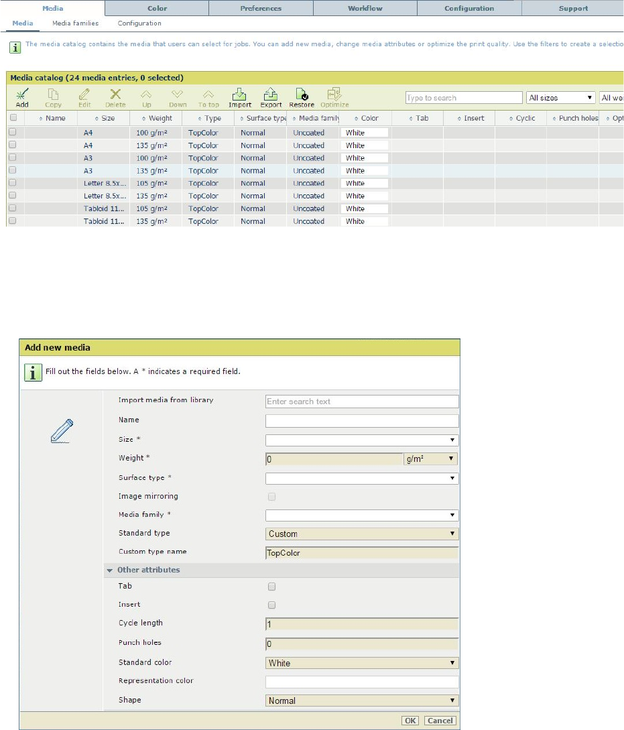Sort the catalog by Insert column
This screenshot has height=730, width=624.
471,118
